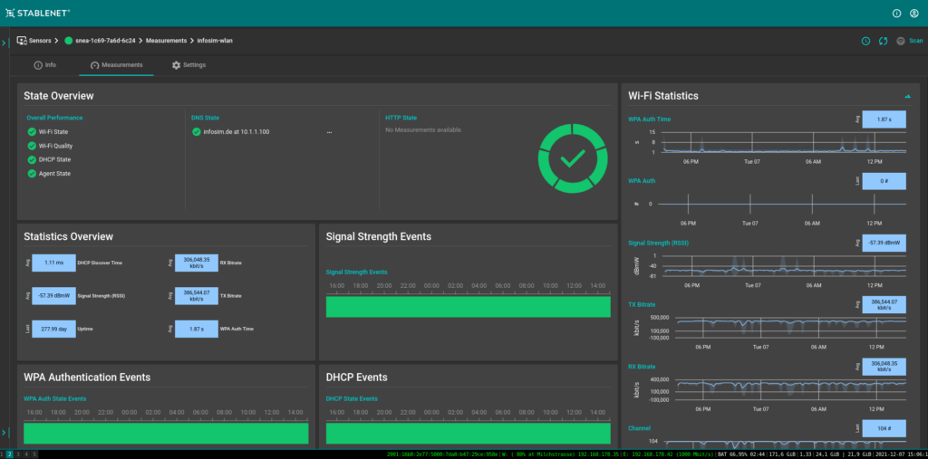Image resolution: width=928 pixels, height=459 pixels.
Task: Click the green DHCP State Events bar
Action: [469, 433]
